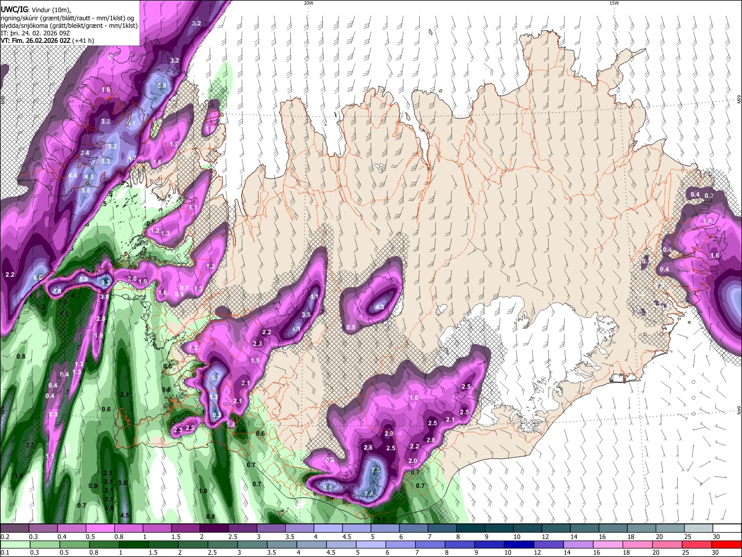
Task: Click the violet rain swatch between 12 and 14
Action: pyautogui.click(x=549, y=545)
